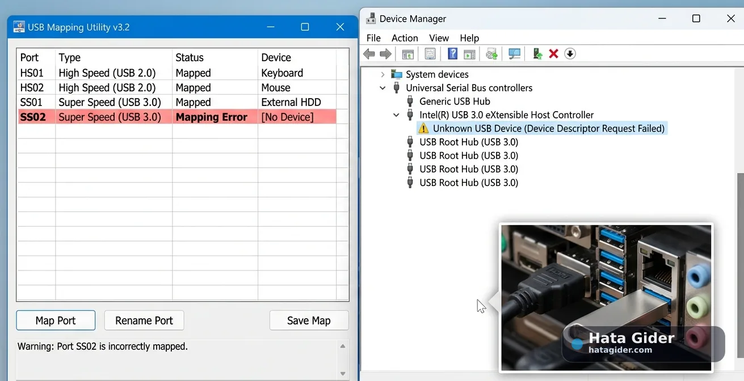Click the red X Uninstall device icon
744x381 pixels.
(x=554, y=54)
